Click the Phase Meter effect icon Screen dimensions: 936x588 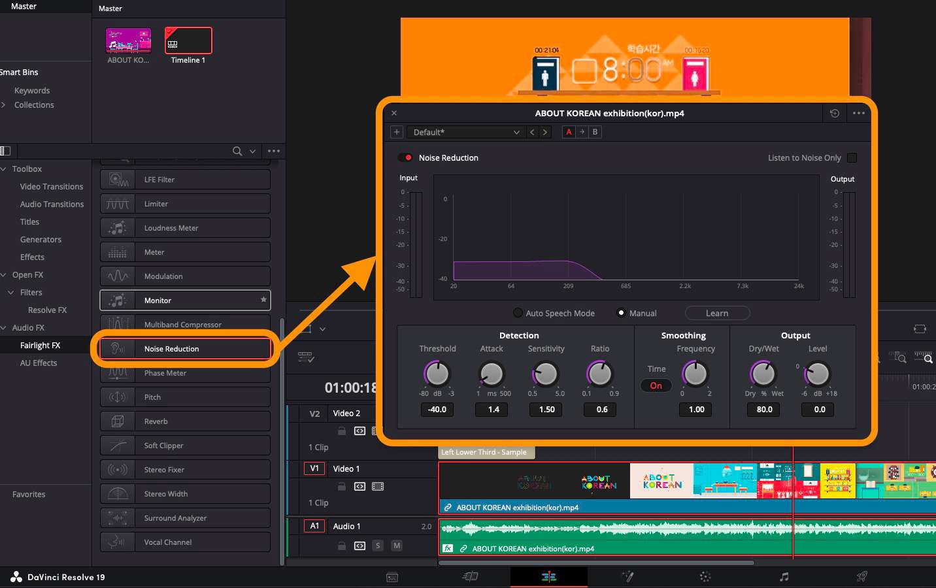click(118, 373)
